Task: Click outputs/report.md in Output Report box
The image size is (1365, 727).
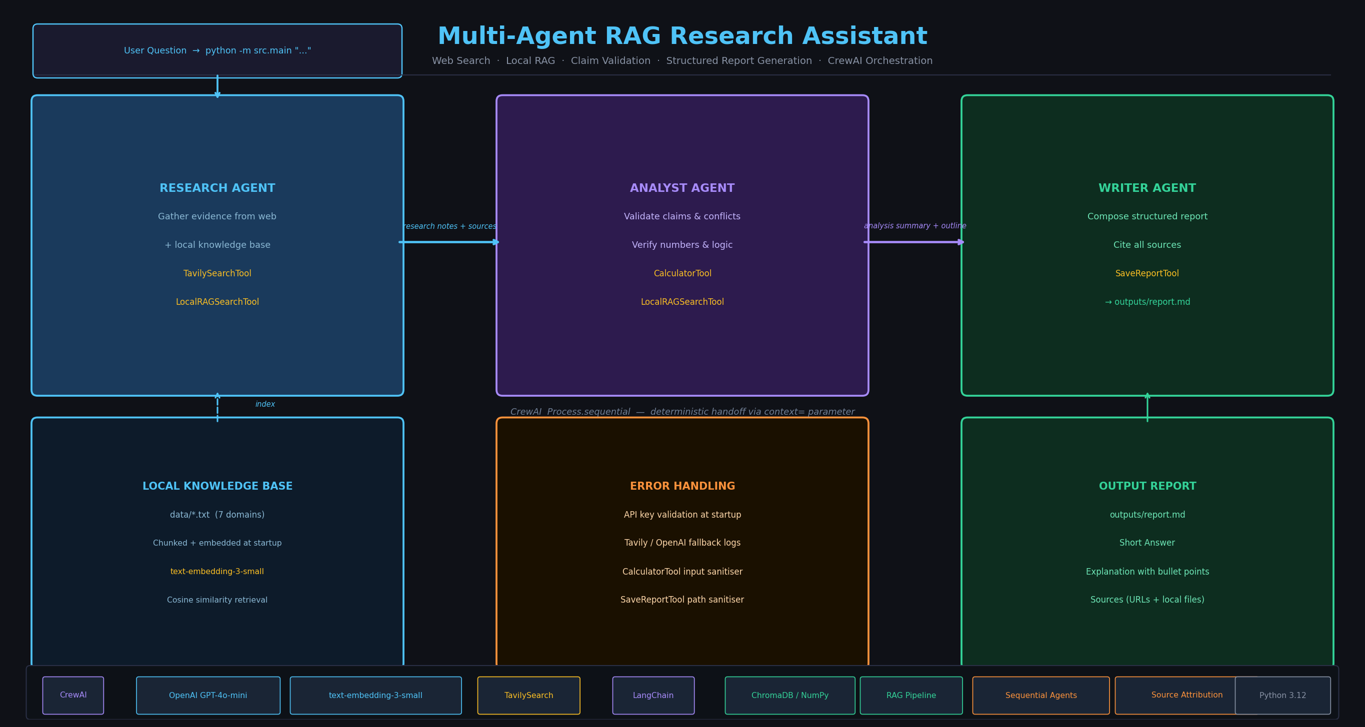Action: [x=1146, y=515]
